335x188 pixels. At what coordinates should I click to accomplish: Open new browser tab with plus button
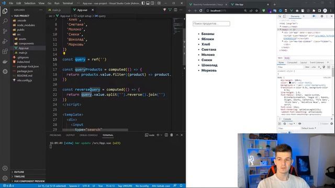click(x=274, y=4)
